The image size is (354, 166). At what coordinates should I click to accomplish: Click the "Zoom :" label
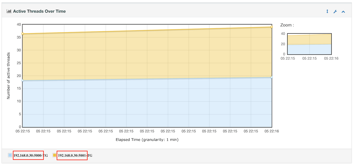coord(287,25)
